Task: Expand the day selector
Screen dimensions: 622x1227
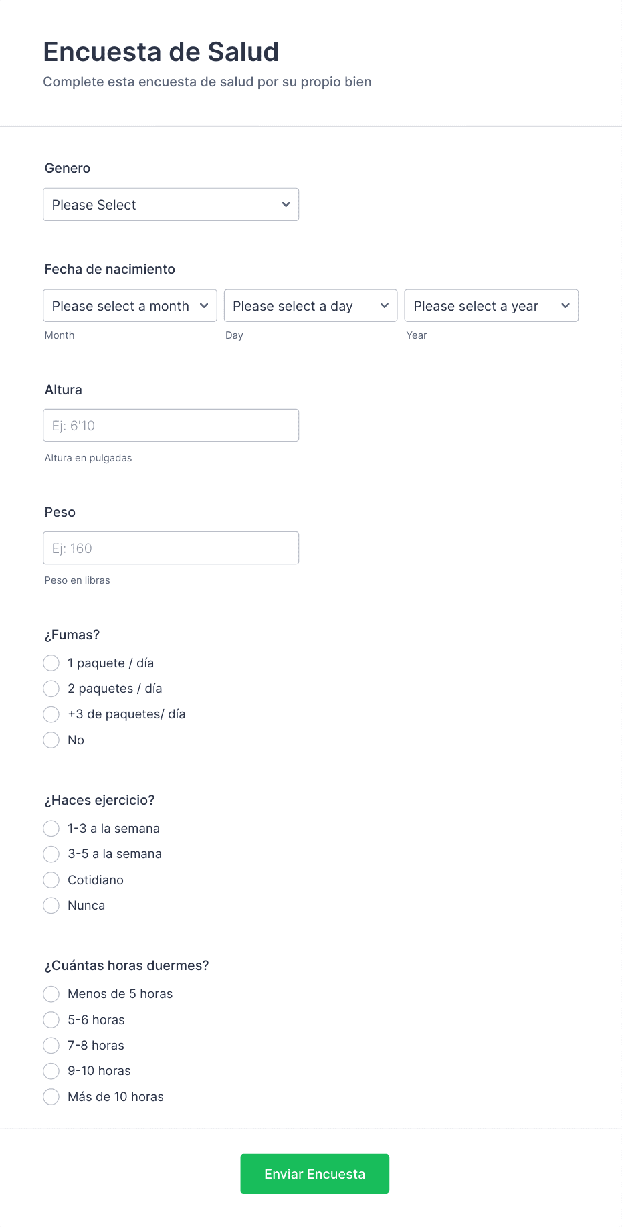Action: click(310, 305)
